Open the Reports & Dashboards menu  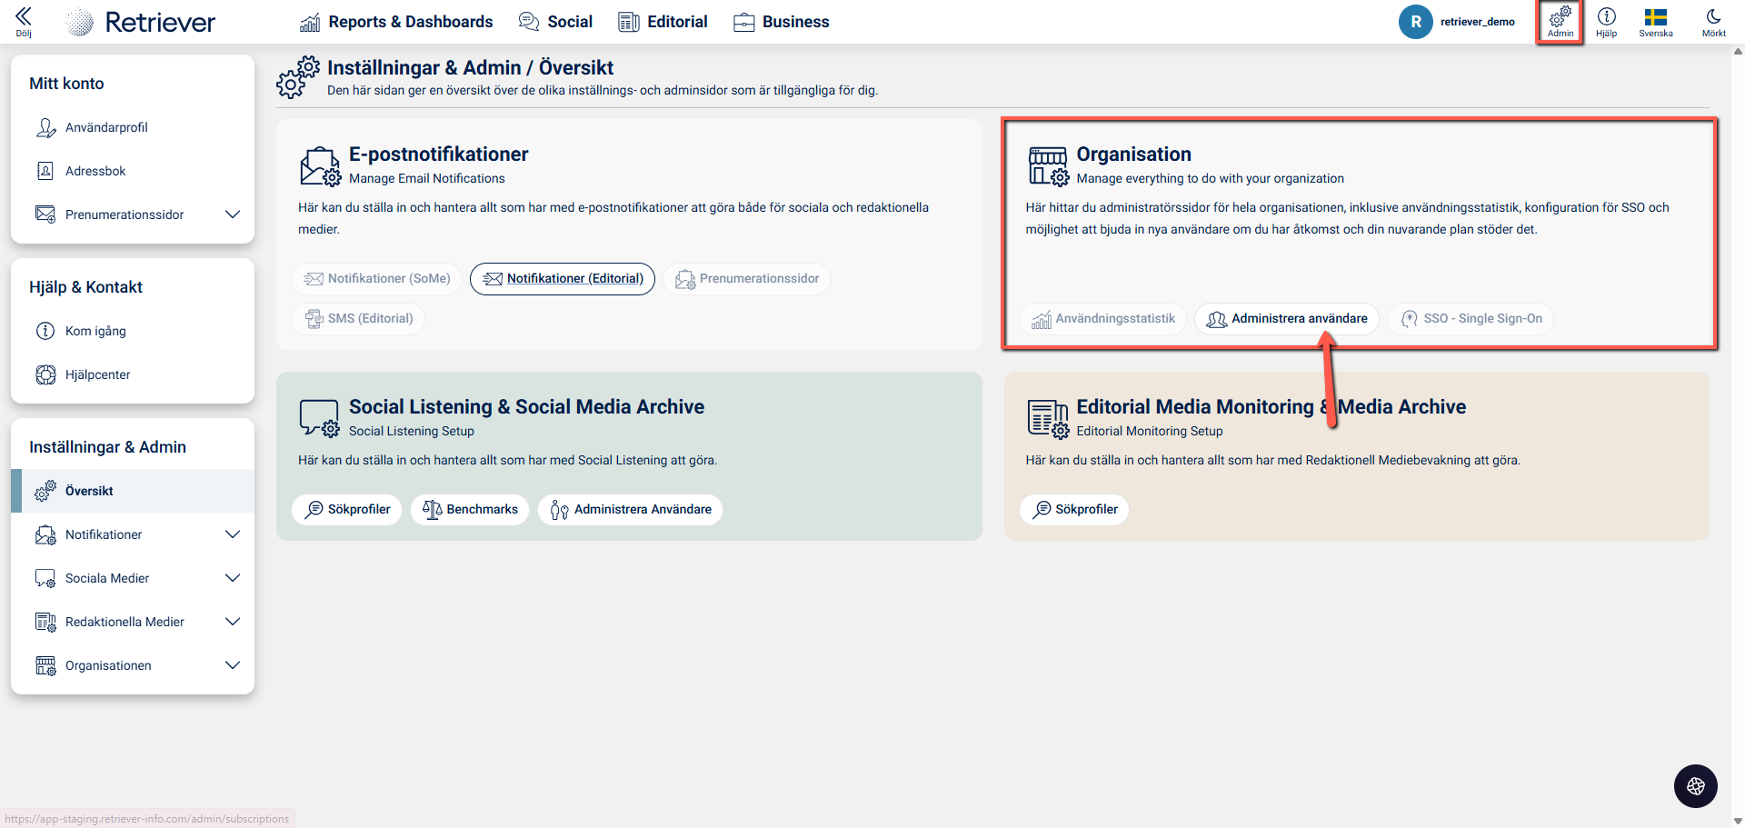(396, 22)
